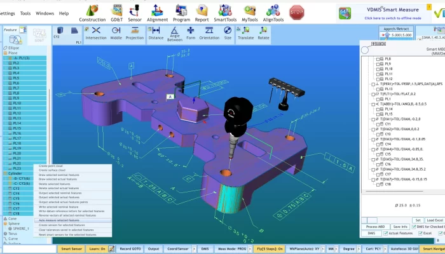Select the Angle Between tool

[175, 34]
